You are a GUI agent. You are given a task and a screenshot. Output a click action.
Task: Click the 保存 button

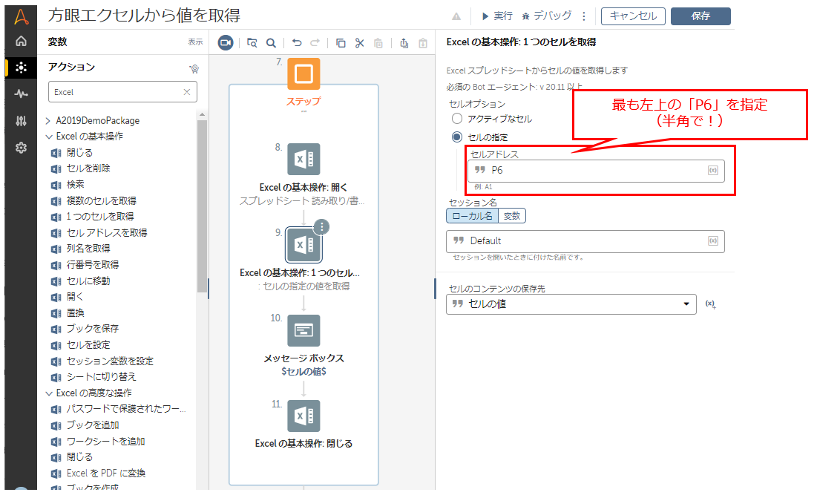(x=700, y=16)
